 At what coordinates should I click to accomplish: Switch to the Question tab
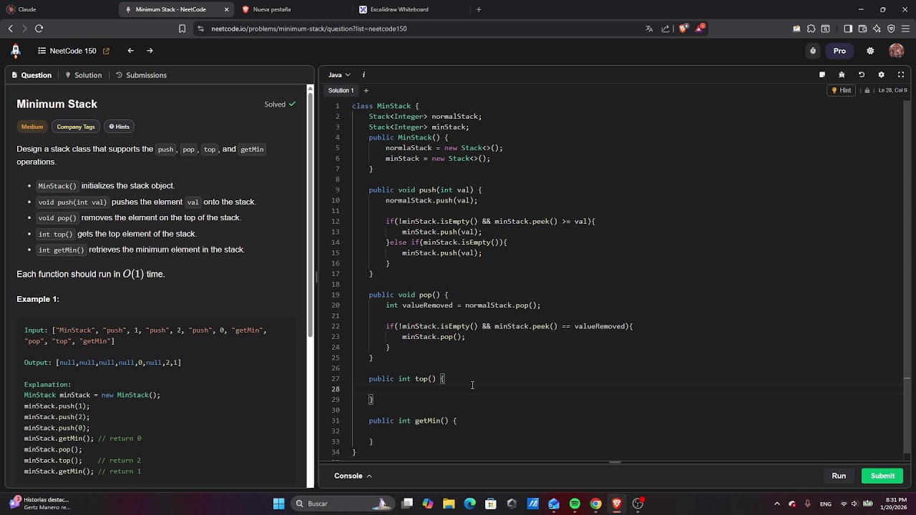click(31, 75)
